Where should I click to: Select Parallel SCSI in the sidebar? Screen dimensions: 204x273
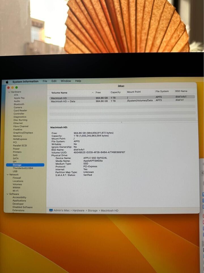[x=20, y=146]
